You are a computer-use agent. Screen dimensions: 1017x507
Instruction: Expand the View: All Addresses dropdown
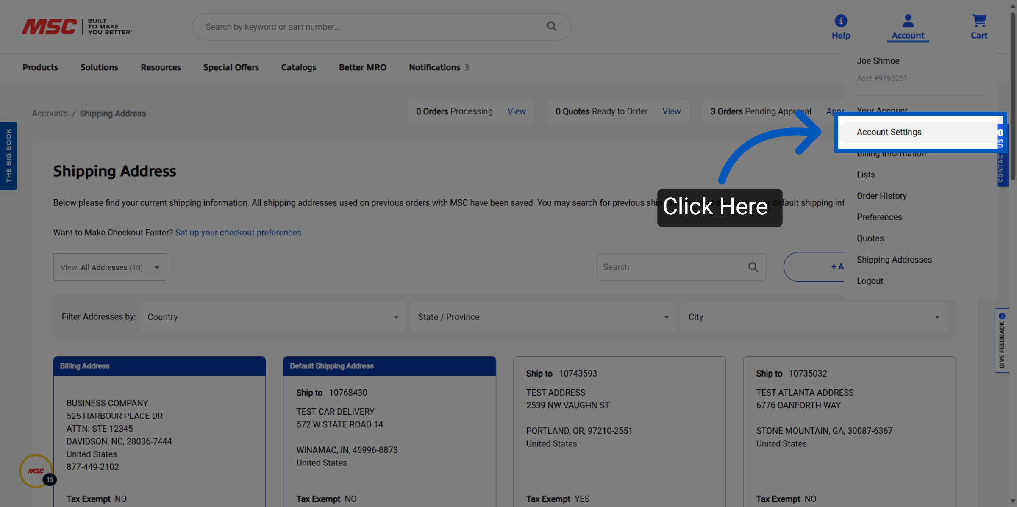pyautogui.click(x=110, y=267)
